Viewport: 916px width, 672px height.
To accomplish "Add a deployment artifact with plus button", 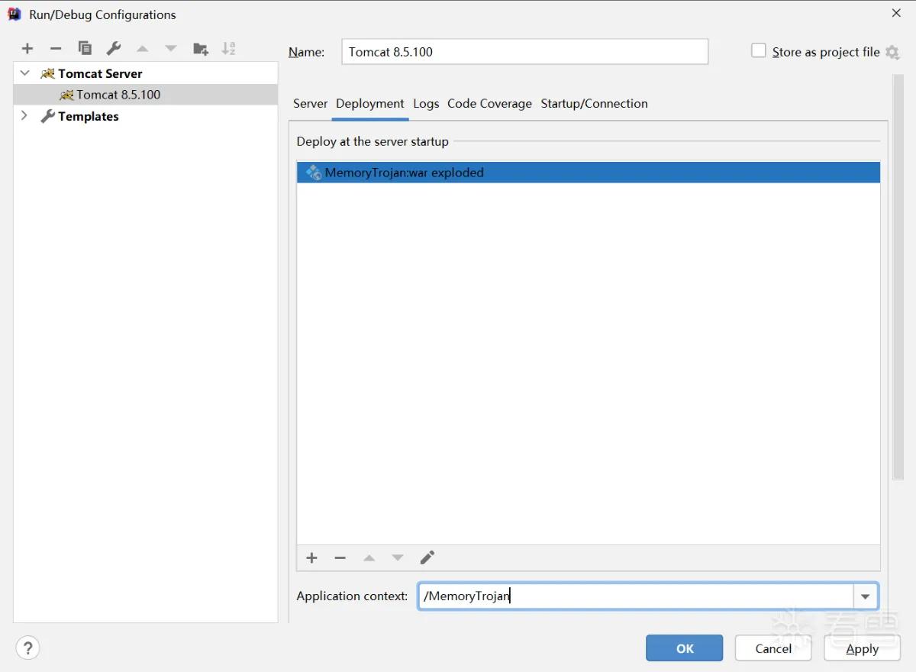I will point(311,558).
